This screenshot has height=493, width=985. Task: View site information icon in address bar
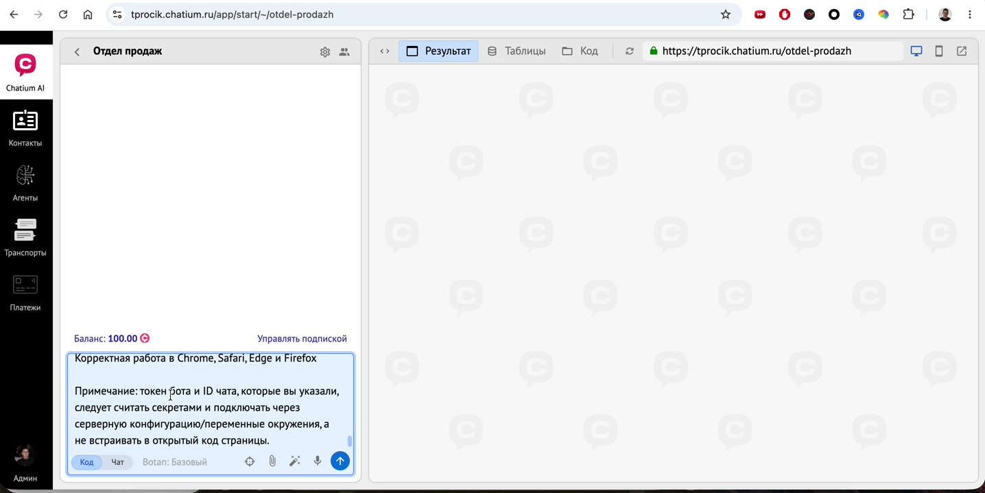tap(117, 14)
